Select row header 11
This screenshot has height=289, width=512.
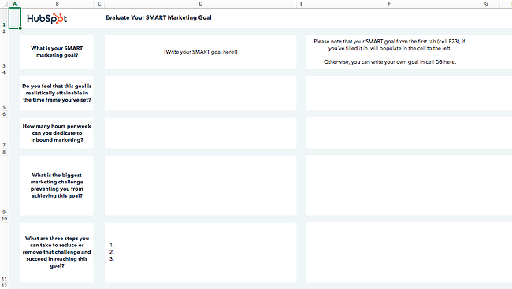[x=4, y=252]
